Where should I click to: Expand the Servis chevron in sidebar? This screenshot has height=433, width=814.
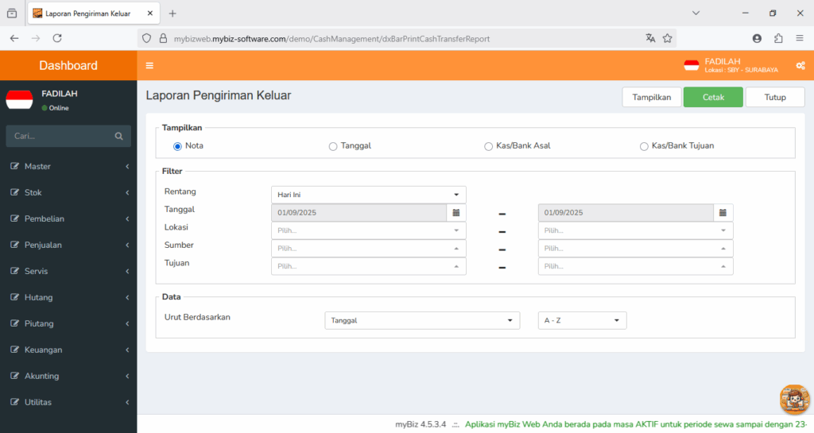pos(127,271)
